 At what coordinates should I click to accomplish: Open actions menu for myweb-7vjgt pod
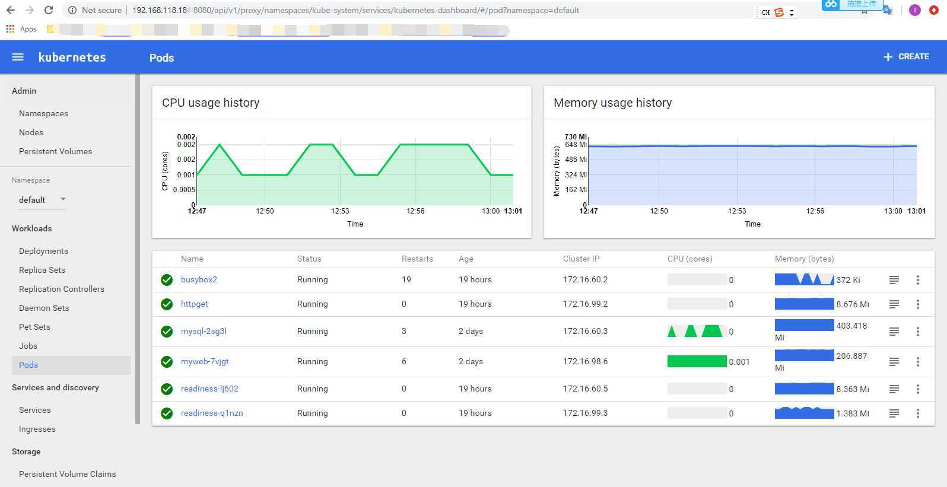918,362
